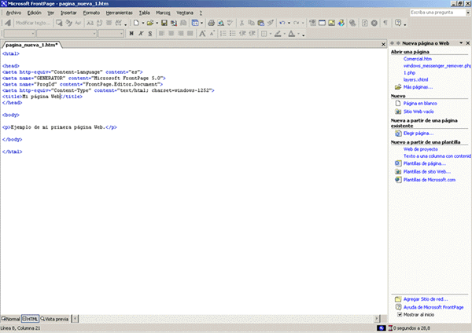Click the Save disk icon
The image size is (472, 333).
(164, 23)
